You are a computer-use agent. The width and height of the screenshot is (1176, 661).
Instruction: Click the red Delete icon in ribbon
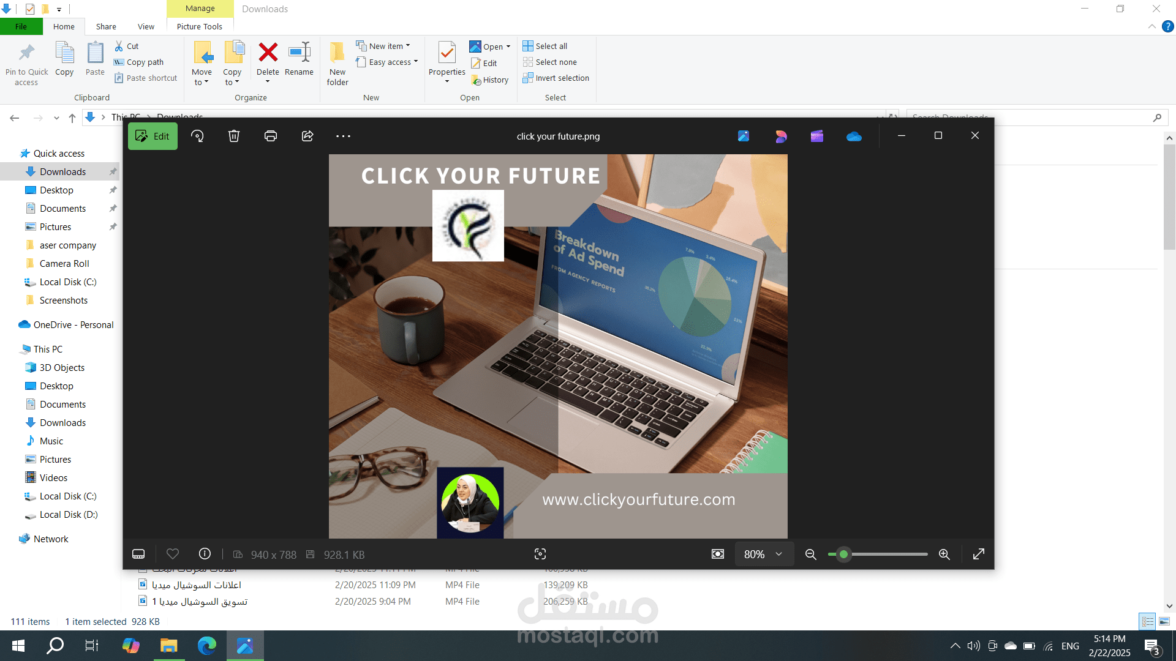tap(268, 53)
